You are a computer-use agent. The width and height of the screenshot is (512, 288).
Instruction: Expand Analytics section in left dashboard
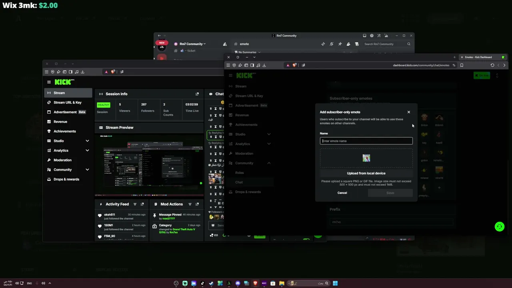pyautogui.click(x=68, y=150)
